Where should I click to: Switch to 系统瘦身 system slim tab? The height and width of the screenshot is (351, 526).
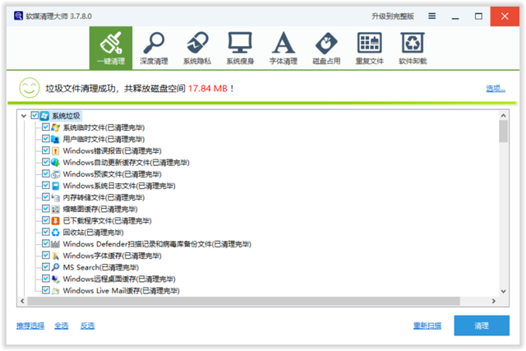click(x=240, y=48)
